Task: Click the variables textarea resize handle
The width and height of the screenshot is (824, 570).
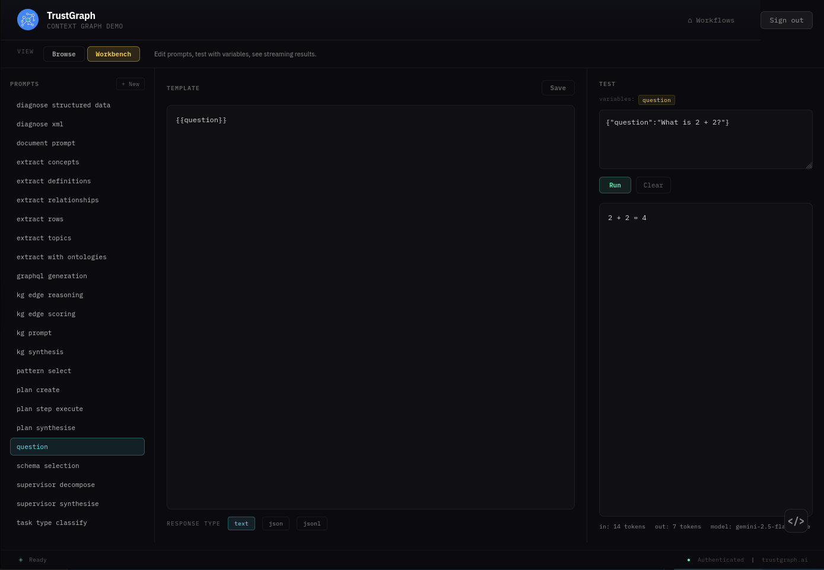Action: pos(809,165)
